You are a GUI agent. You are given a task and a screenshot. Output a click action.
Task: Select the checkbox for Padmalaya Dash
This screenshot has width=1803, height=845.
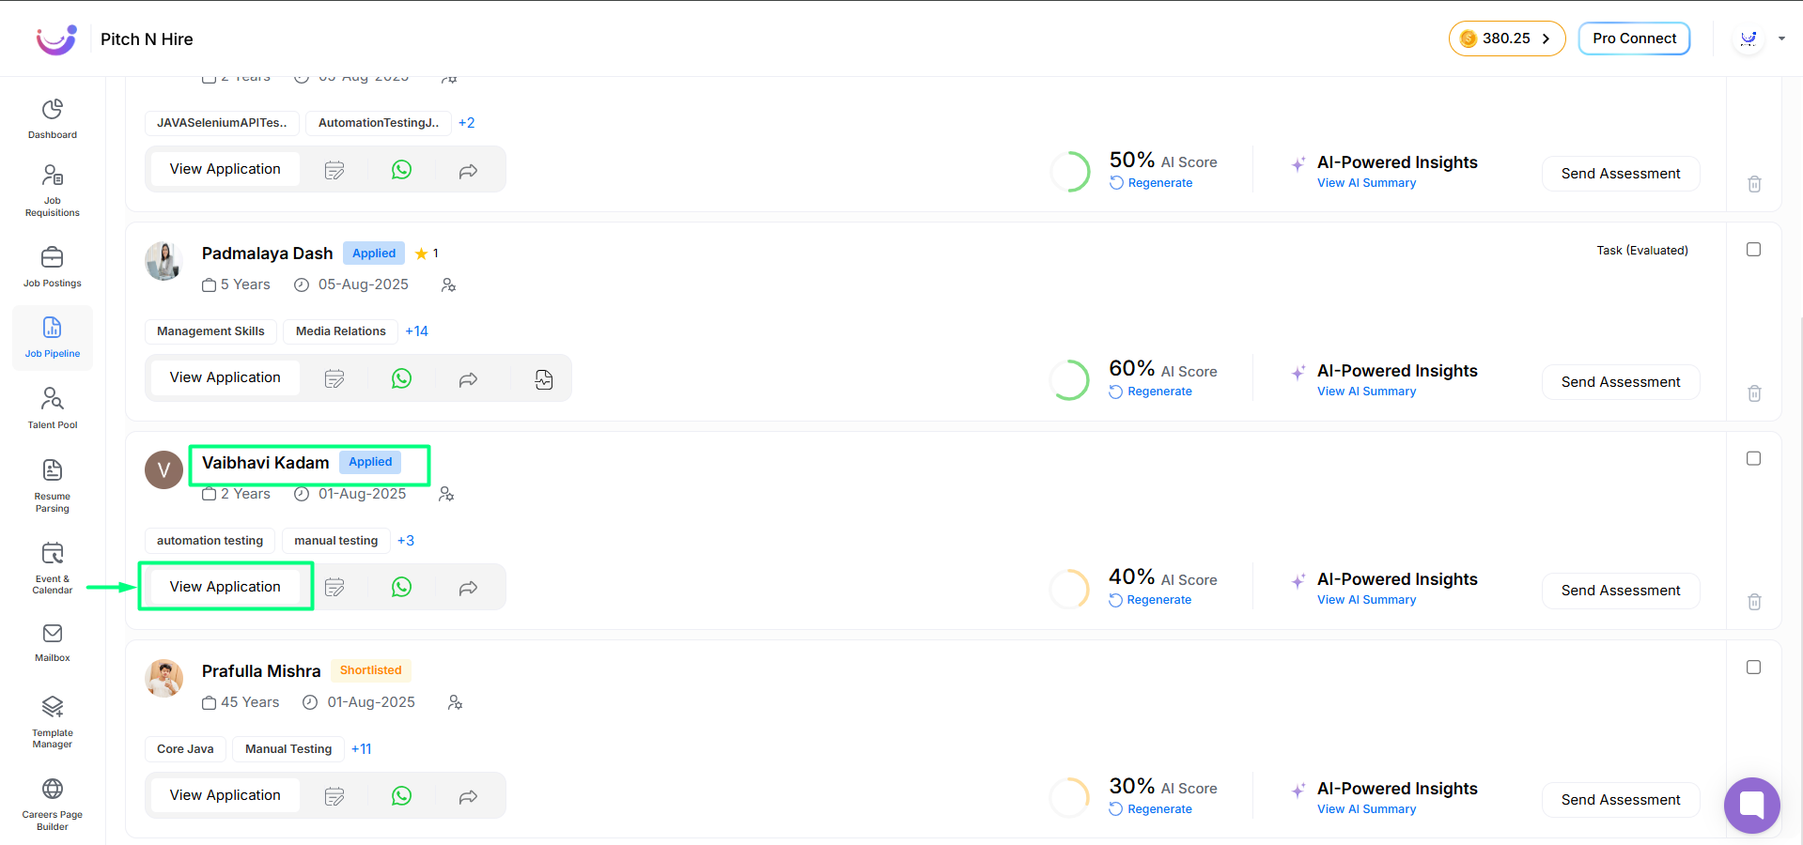tap(1753, 250)
